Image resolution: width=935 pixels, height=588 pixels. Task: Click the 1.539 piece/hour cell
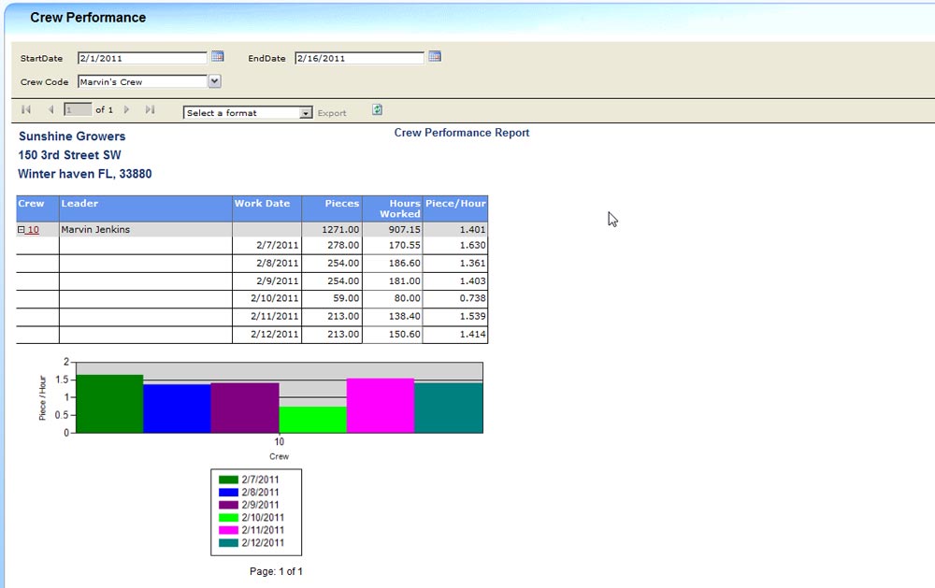click(x=455, y=316)
